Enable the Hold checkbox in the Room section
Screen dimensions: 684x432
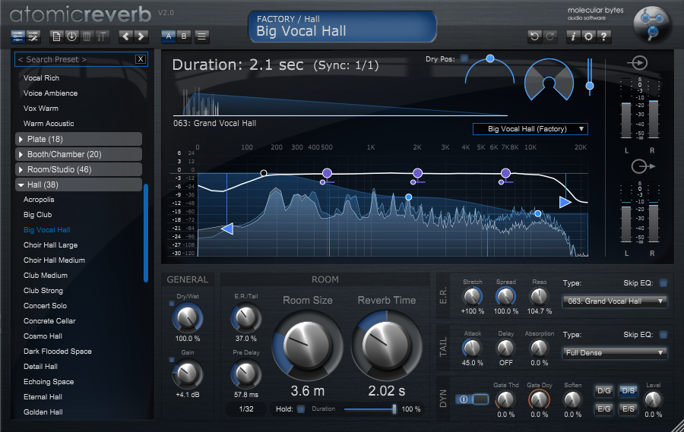[x=300, y=409]
